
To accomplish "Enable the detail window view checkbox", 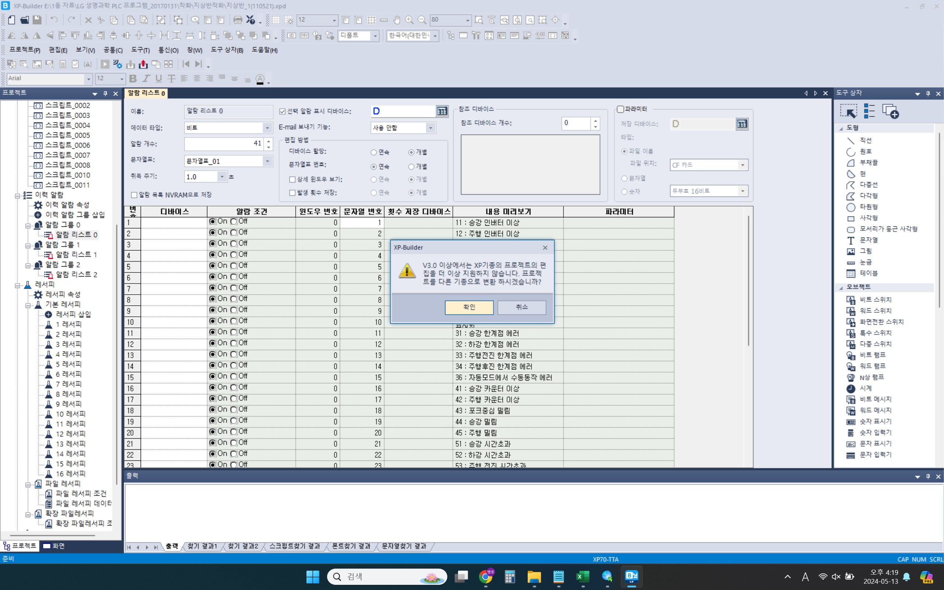I will (x=292, y=180).
